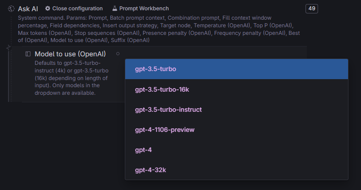Open the 49 counter badge
The image size is (361, 190).
[312, 9]
